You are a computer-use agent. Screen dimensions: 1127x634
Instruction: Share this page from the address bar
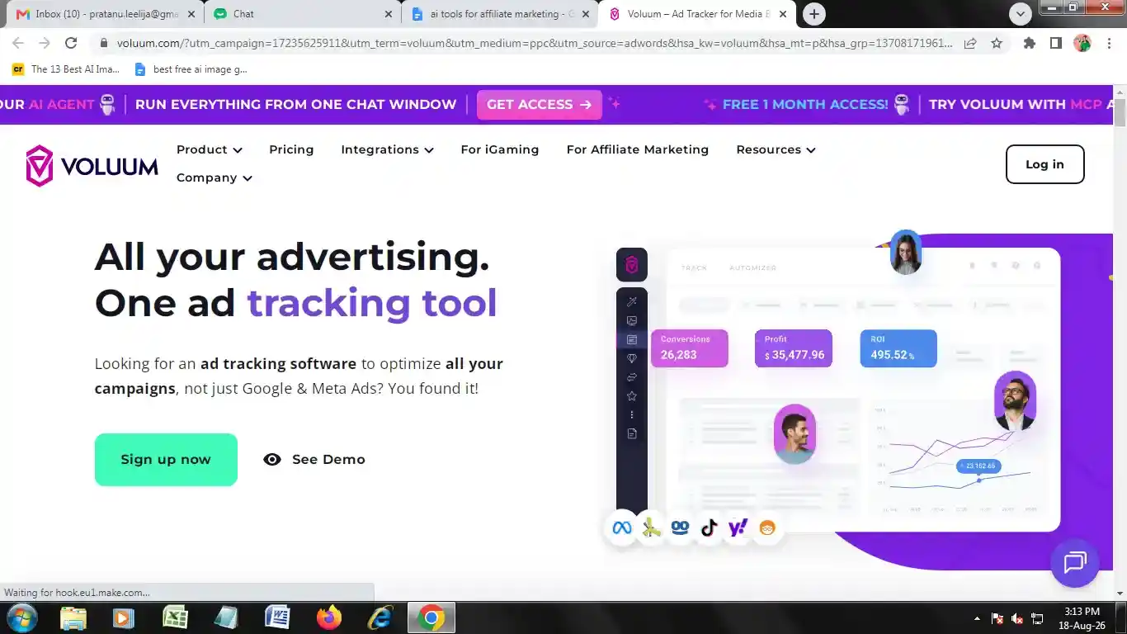click(970, 43)
